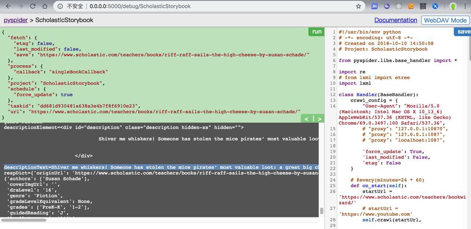This screenshot has height=229, width=471.
Task: Click the site info icon before 不安全
Action: (60, 6)
